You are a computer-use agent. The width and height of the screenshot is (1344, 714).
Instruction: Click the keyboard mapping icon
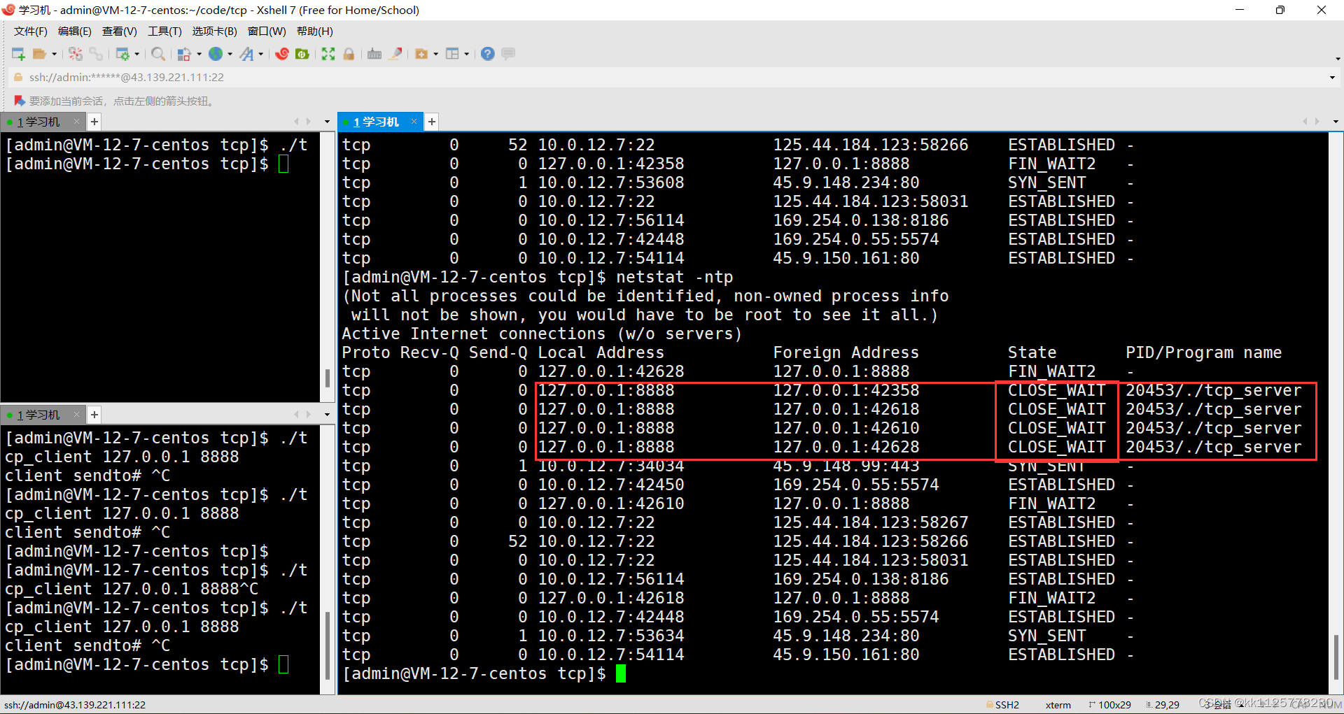(374, 54)
